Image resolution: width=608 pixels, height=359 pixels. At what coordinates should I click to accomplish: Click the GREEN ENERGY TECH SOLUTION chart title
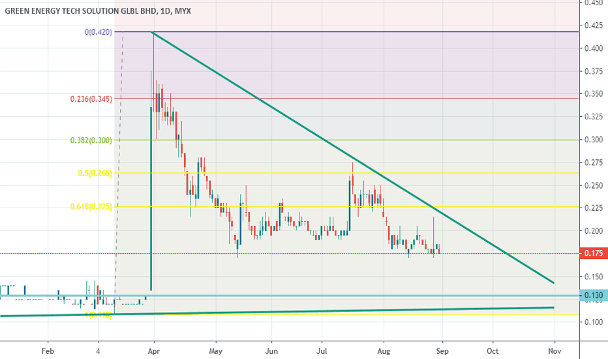pyautogui.click(x=98, y=11)
